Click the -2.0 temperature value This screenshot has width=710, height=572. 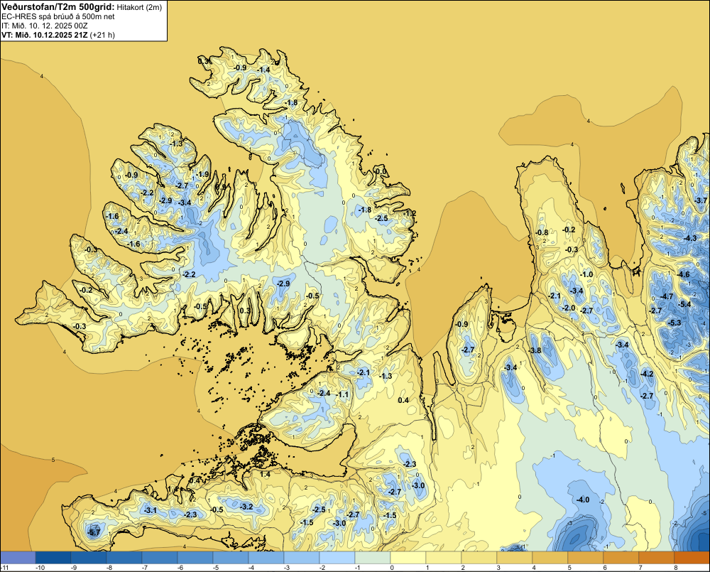[569, 308]
